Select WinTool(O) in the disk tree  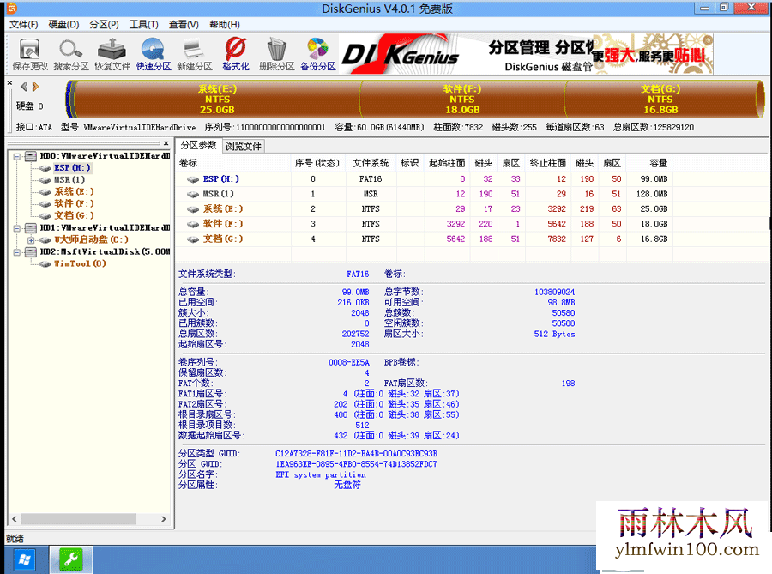80,263
